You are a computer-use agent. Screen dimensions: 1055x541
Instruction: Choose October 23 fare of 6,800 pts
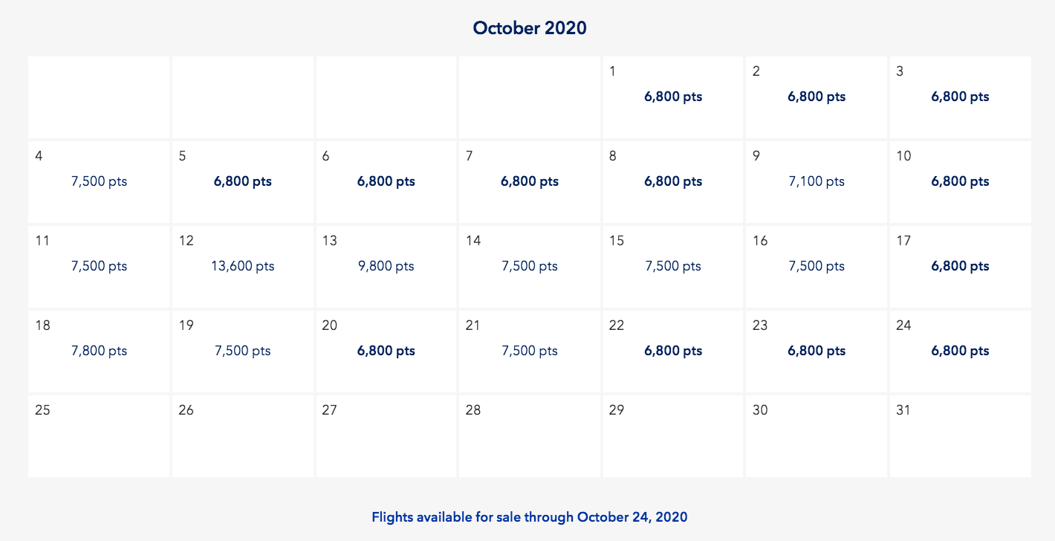click(816, 351)
